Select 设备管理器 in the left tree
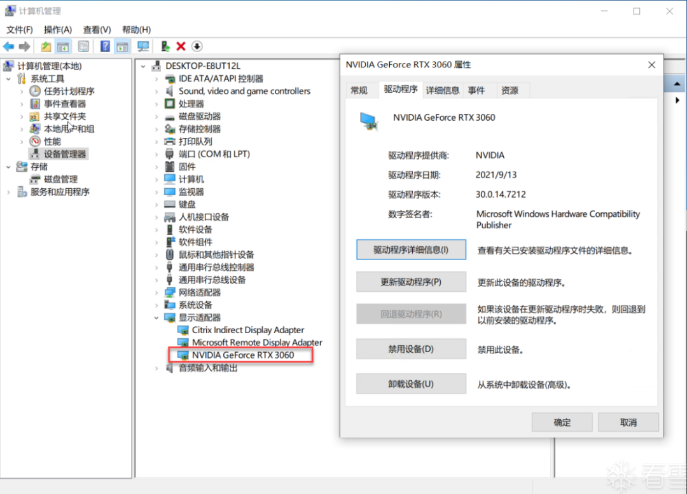 65,154
